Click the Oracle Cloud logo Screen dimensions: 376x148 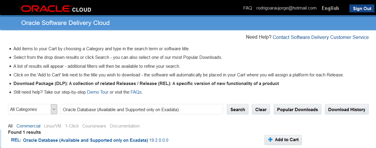tap(56, 9)
